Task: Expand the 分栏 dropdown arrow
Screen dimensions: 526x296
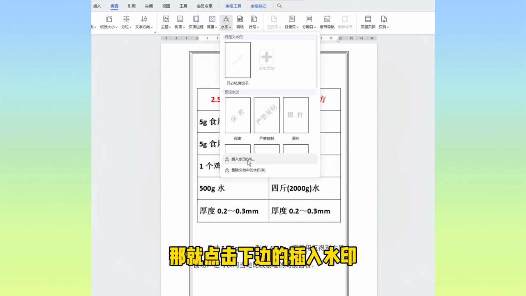Action: click(x=131, y=27)
